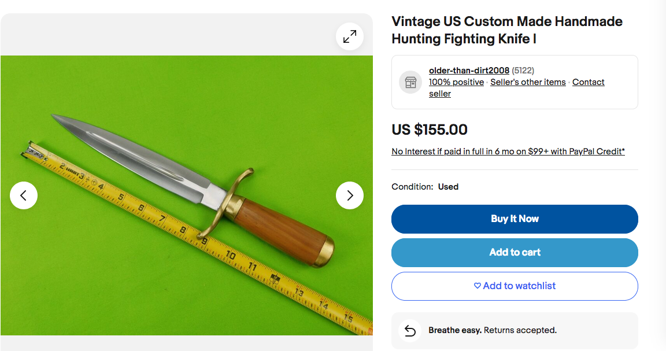The height and width of the screenshot is (351, 666).
Task: Add the knife to cart
Action: 515,252
